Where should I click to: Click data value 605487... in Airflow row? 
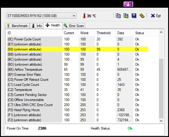(x=124, y=70)
